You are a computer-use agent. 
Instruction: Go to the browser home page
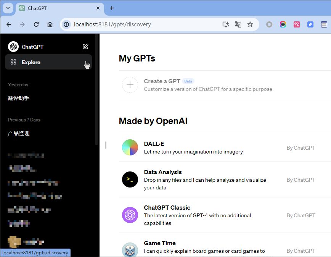click(x=50, y=24)
